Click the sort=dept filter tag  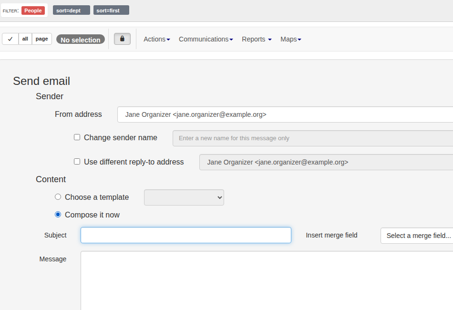click(71, 10)
